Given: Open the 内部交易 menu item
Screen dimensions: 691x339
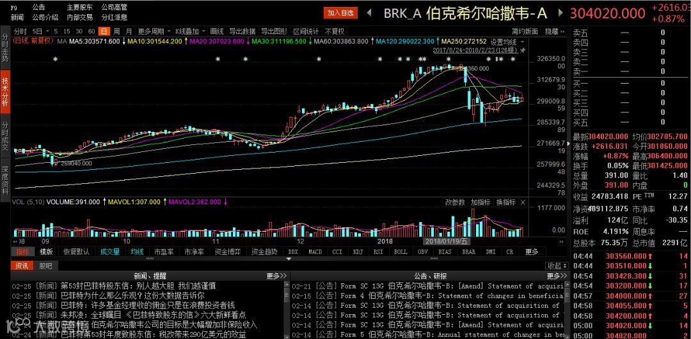Looking at the screenshot, I should tap(80, 18).
